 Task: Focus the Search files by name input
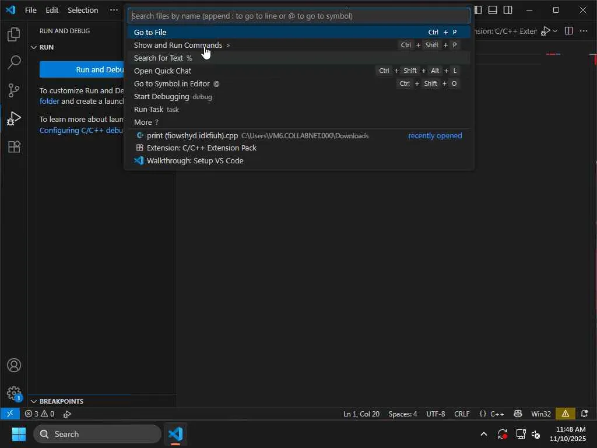coord(299,16)
